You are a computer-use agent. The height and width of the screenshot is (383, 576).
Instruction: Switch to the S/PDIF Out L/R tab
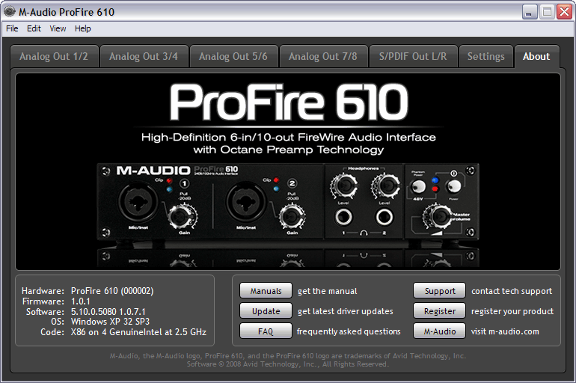click(x=413, y=57)
